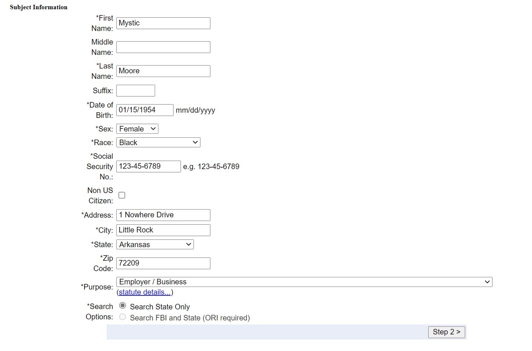Click the Date of Birth field
This screenshot has width=532, height=351.
click(x=145, y=110)
